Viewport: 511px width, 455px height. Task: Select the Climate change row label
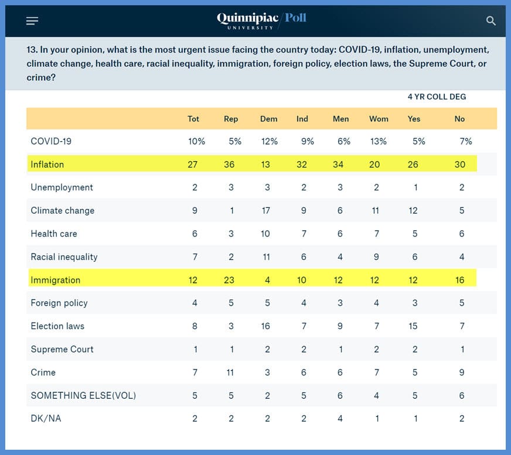(63, 211)
